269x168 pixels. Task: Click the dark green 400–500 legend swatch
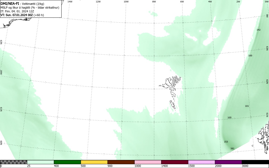pos(67,162)
